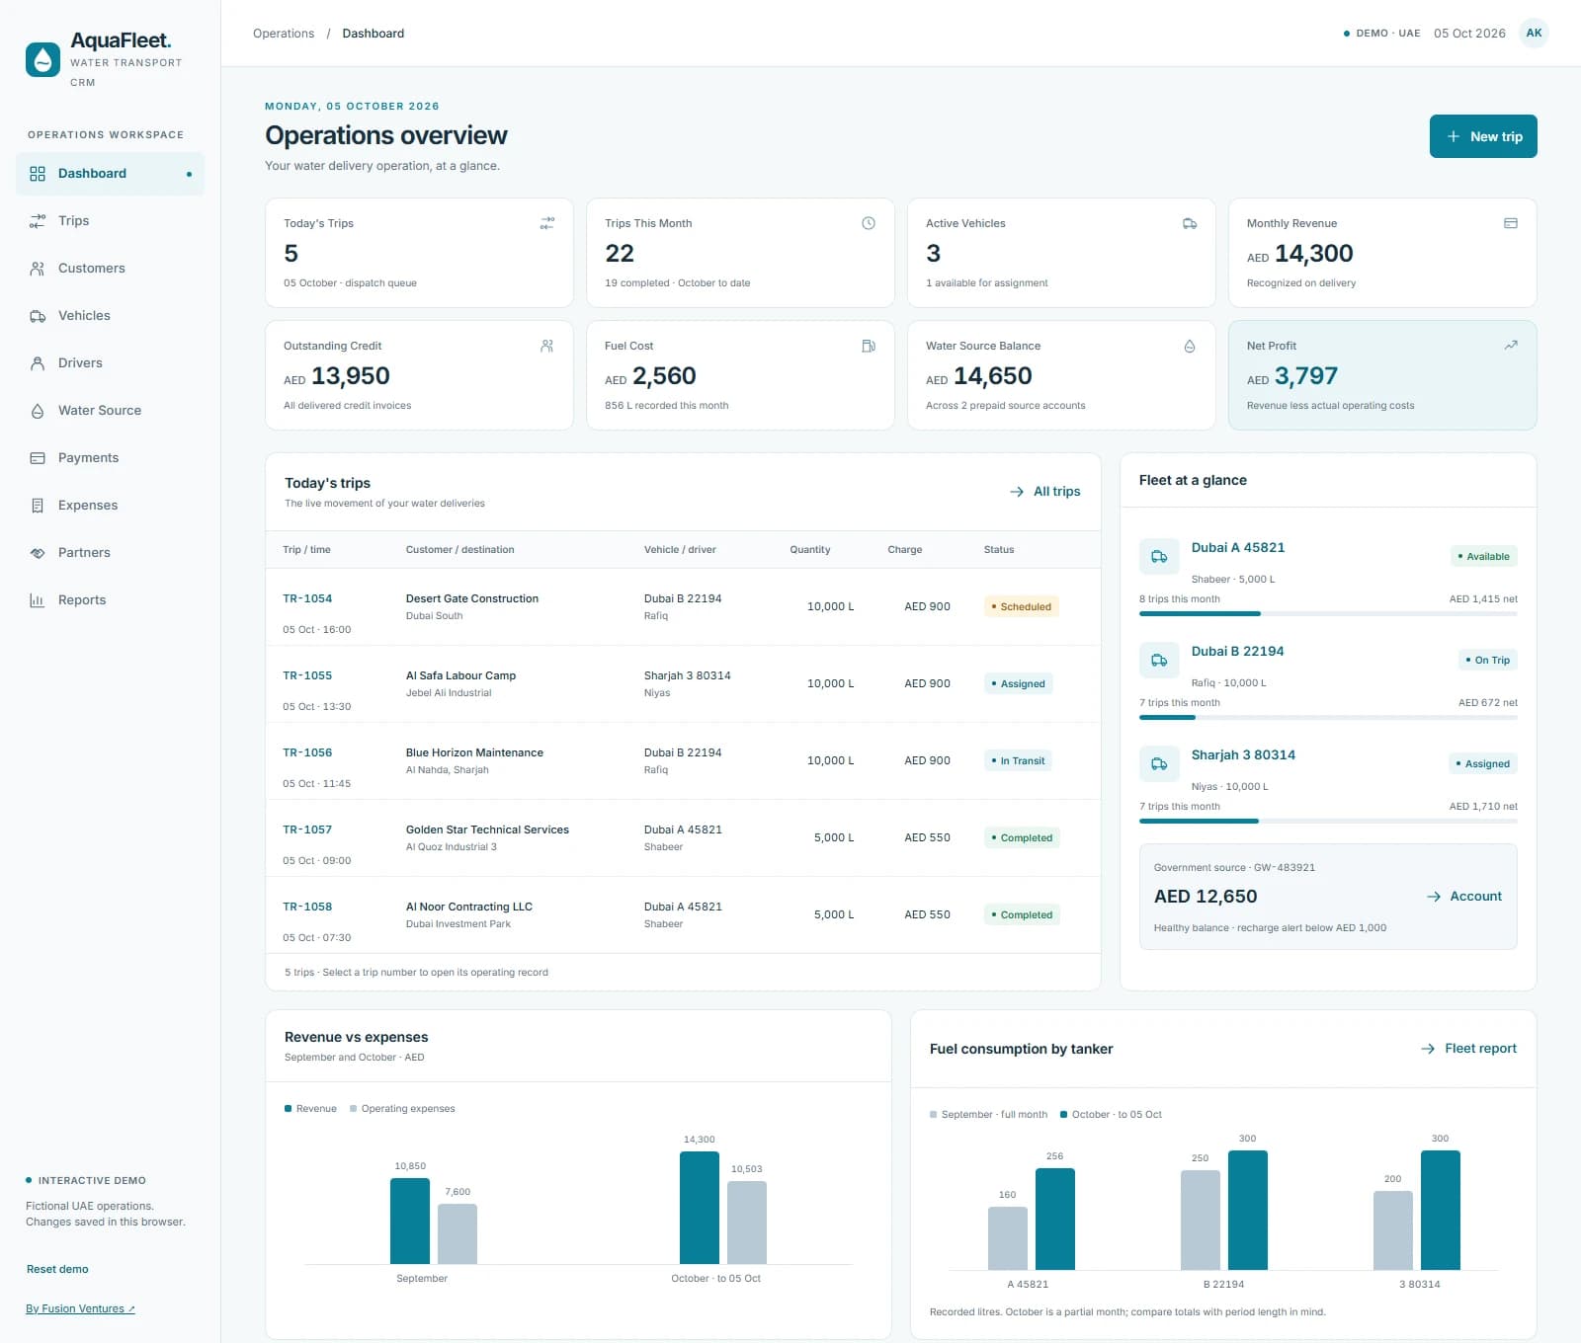Click the Reports chart icon in sidebar
1581x1343 pixels.
(38, 600)
